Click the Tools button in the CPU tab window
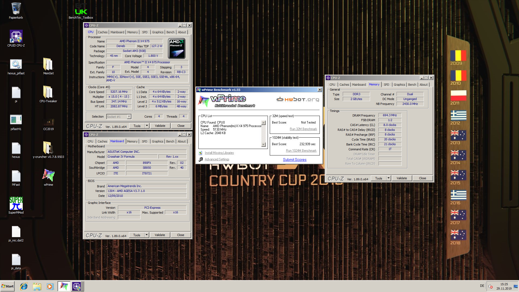This screenshot has width=519, height=292. point(137,126)
